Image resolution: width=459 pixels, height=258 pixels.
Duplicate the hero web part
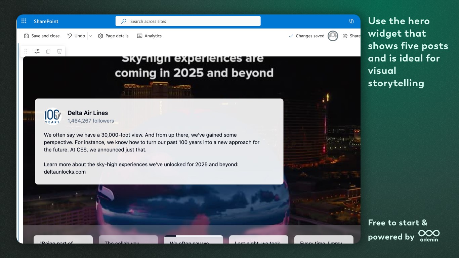click(x=48, y=51)
